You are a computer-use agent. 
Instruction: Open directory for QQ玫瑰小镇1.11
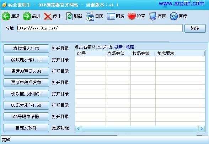(60, 60)
